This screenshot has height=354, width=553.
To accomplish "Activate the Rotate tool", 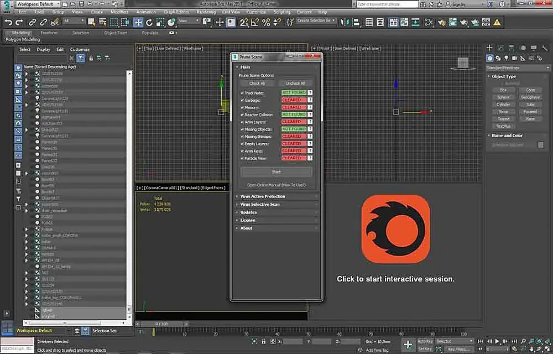I will (149, 22).
